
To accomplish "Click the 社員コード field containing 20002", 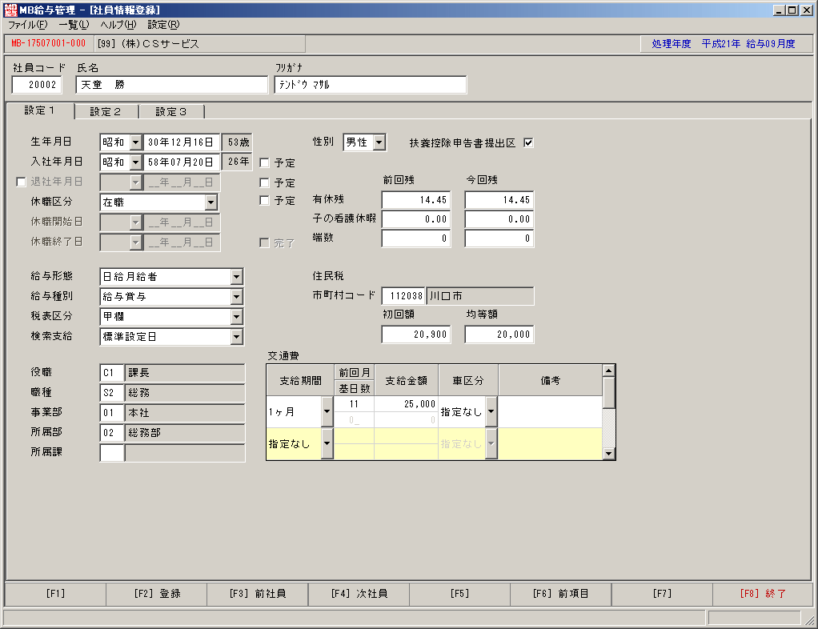I will point(37,85).
